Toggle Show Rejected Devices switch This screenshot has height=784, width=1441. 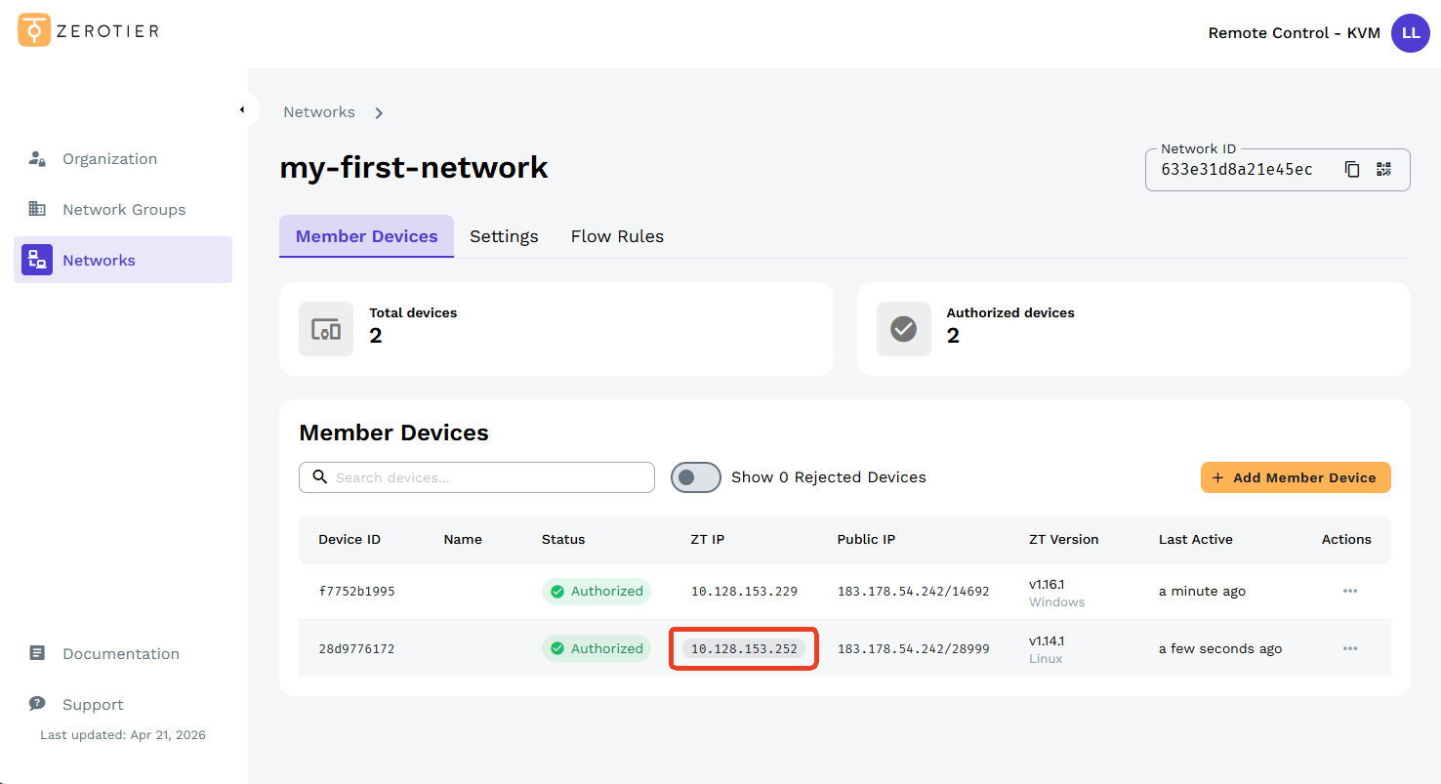coord(695,477)
